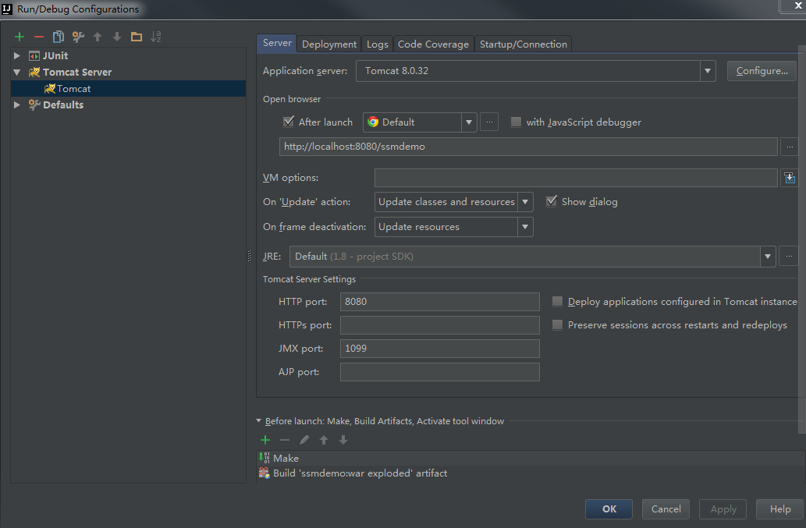Open ellipsis button beside the URL field
Image resolution: width=806 pixels, height=528 pixels.
790,147
